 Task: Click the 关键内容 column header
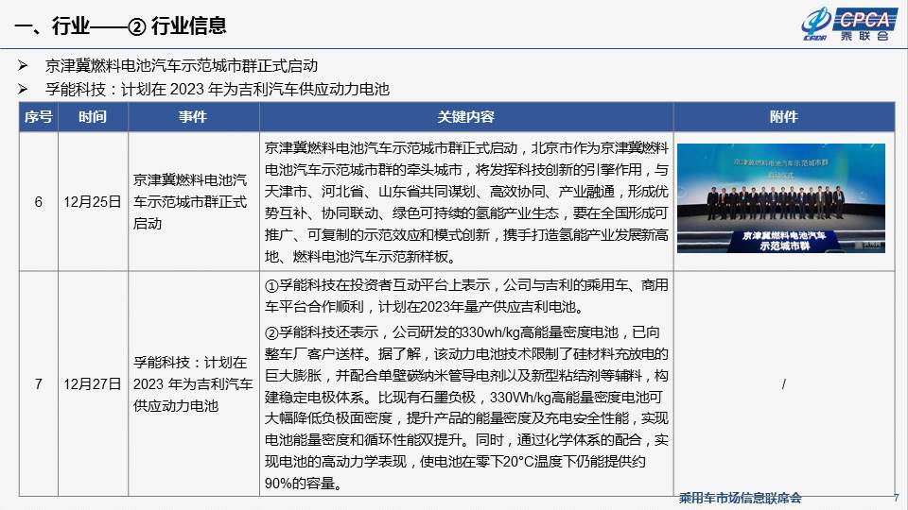pyautogui.click(x=466, y=117)
